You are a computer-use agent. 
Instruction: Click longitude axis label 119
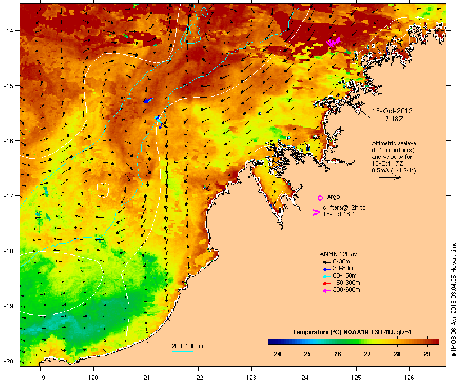[x=40, y=378]
